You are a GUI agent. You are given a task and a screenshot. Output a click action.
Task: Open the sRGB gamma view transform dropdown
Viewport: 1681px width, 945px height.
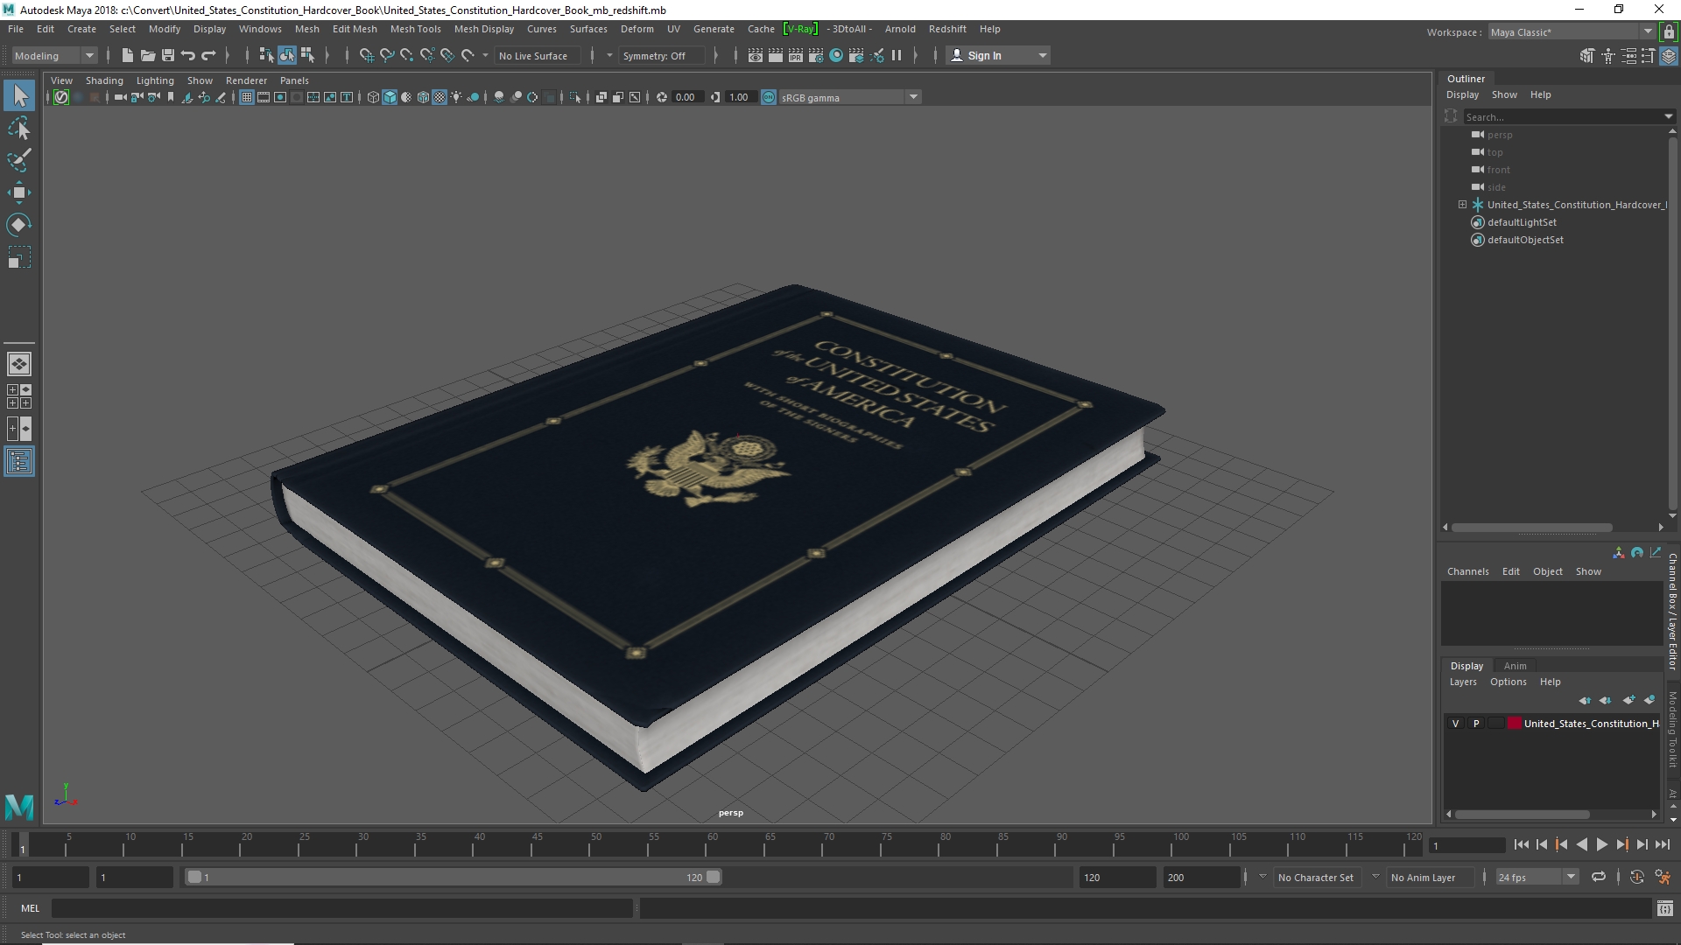848,97
